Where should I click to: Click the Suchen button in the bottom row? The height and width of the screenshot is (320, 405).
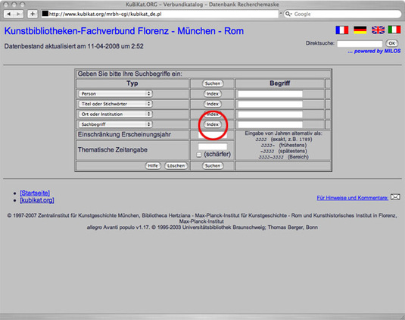[x=213, y=166]
